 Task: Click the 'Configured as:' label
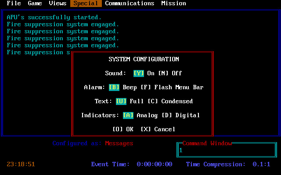point(77,143)
